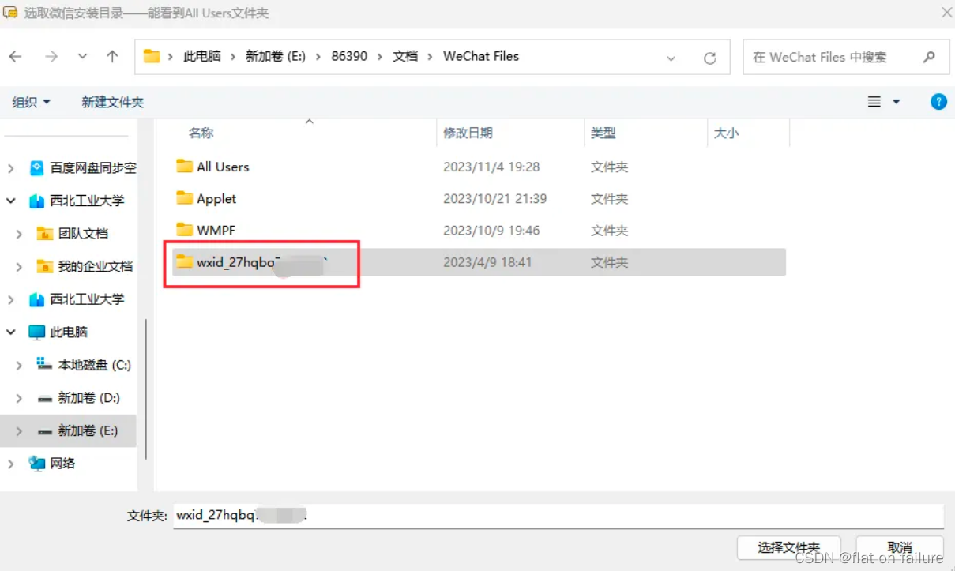Screen dimensions: 955x571
Task: Expand 百度网盘同步空 in navigation tree
Action: 11,168
